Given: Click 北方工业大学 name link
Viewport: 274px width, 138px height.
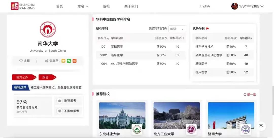Looking at the screenshot, I should tap(164, 134).
